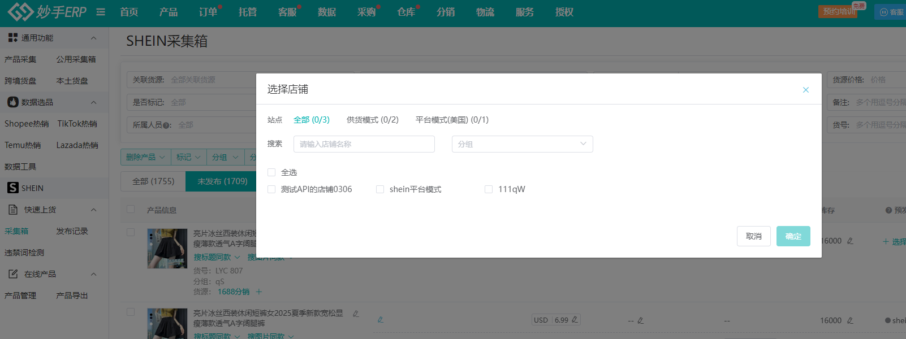Expand 搜图片同款 dropdown on second product

[270, 336]
